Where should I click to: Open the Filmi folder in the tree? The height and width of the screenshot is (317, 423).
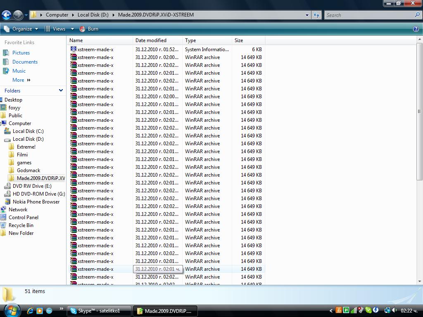22,154
